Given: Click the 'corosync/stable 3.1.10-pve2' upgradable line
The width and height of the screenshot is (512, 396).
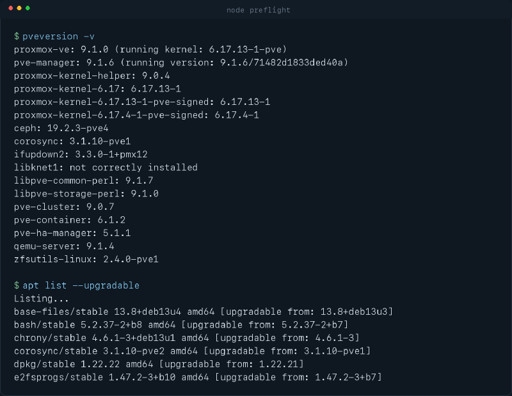Looking at the screenshot, I should [x=192, y=351].
